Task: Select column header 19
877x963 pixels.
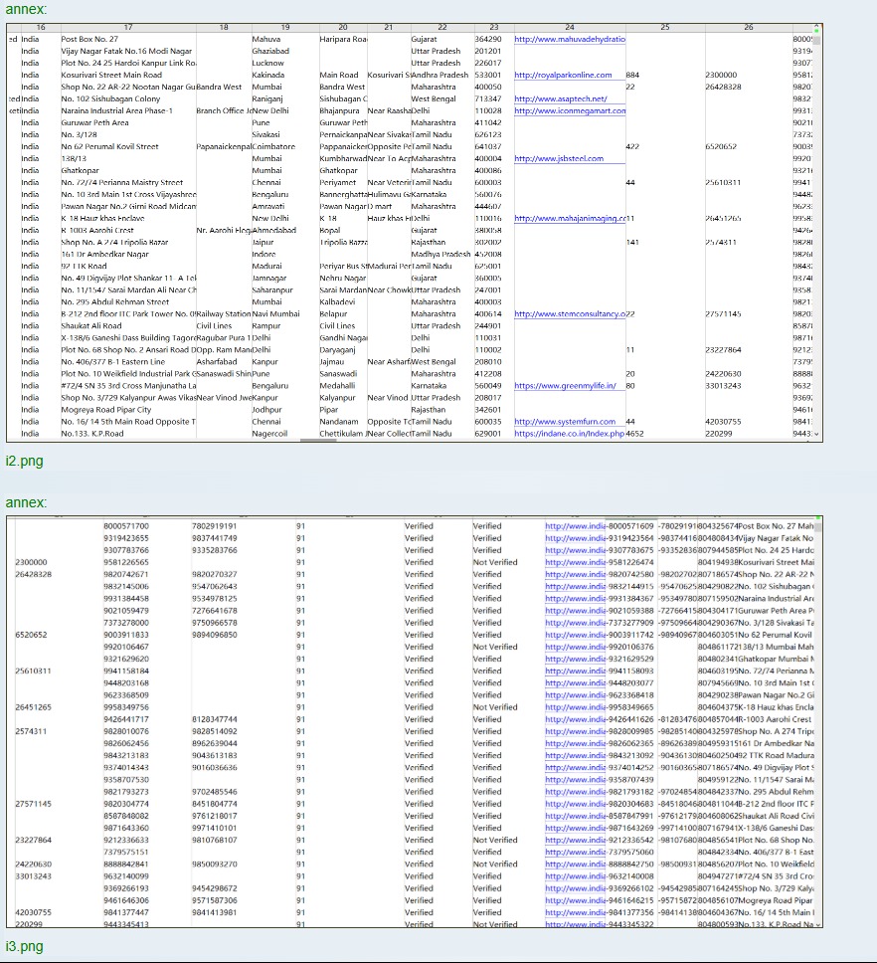Action: 284,27
